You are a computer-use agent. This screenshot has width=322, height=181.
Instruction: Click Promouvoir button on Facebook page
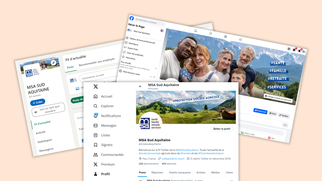[260, 111]
